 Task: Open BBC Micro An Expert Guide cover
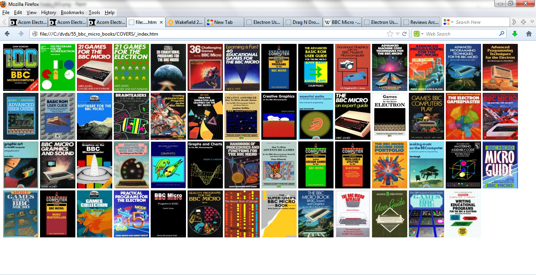click(x=353, y=116)
